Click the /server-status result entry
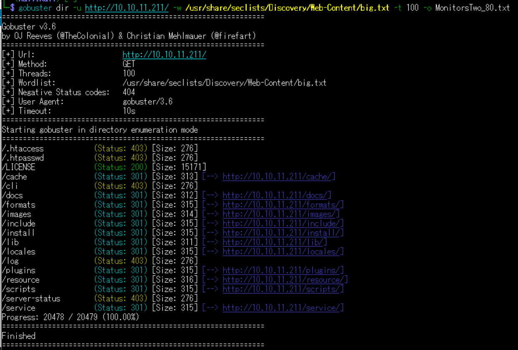The image size is (518, 350). [x=31, y=298]
